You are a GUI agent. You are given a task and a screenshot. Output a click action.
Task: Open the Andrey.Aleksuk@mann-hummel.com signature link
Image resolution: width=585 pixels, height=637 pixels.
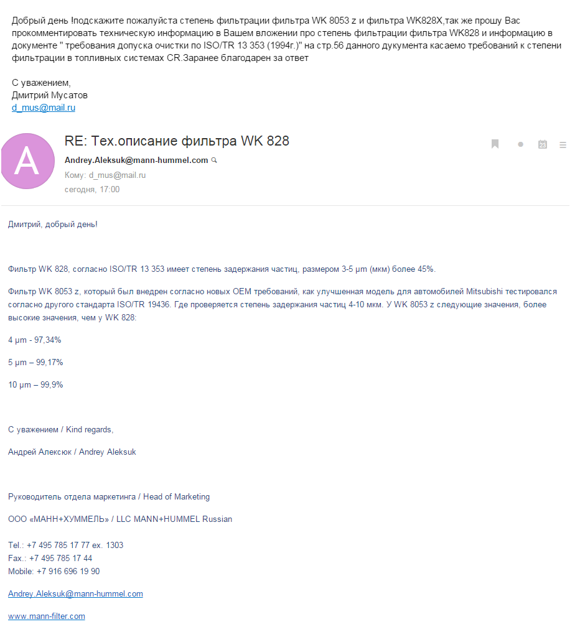(x=75, y=594)
